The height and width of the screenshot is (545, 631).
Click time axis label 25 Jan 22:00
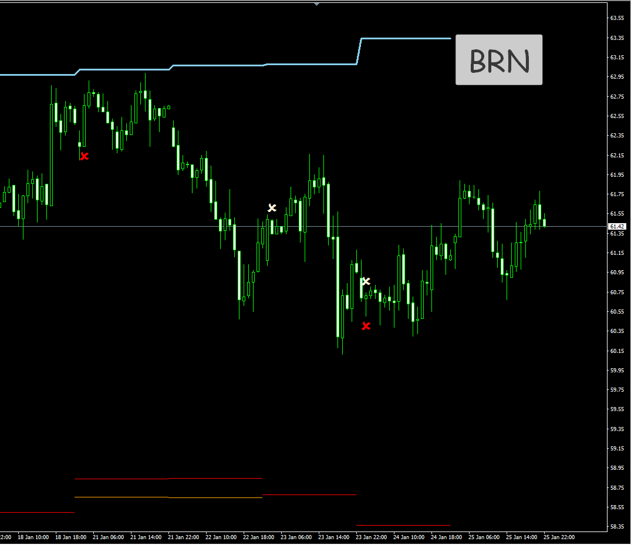click(x=559, y=537)
